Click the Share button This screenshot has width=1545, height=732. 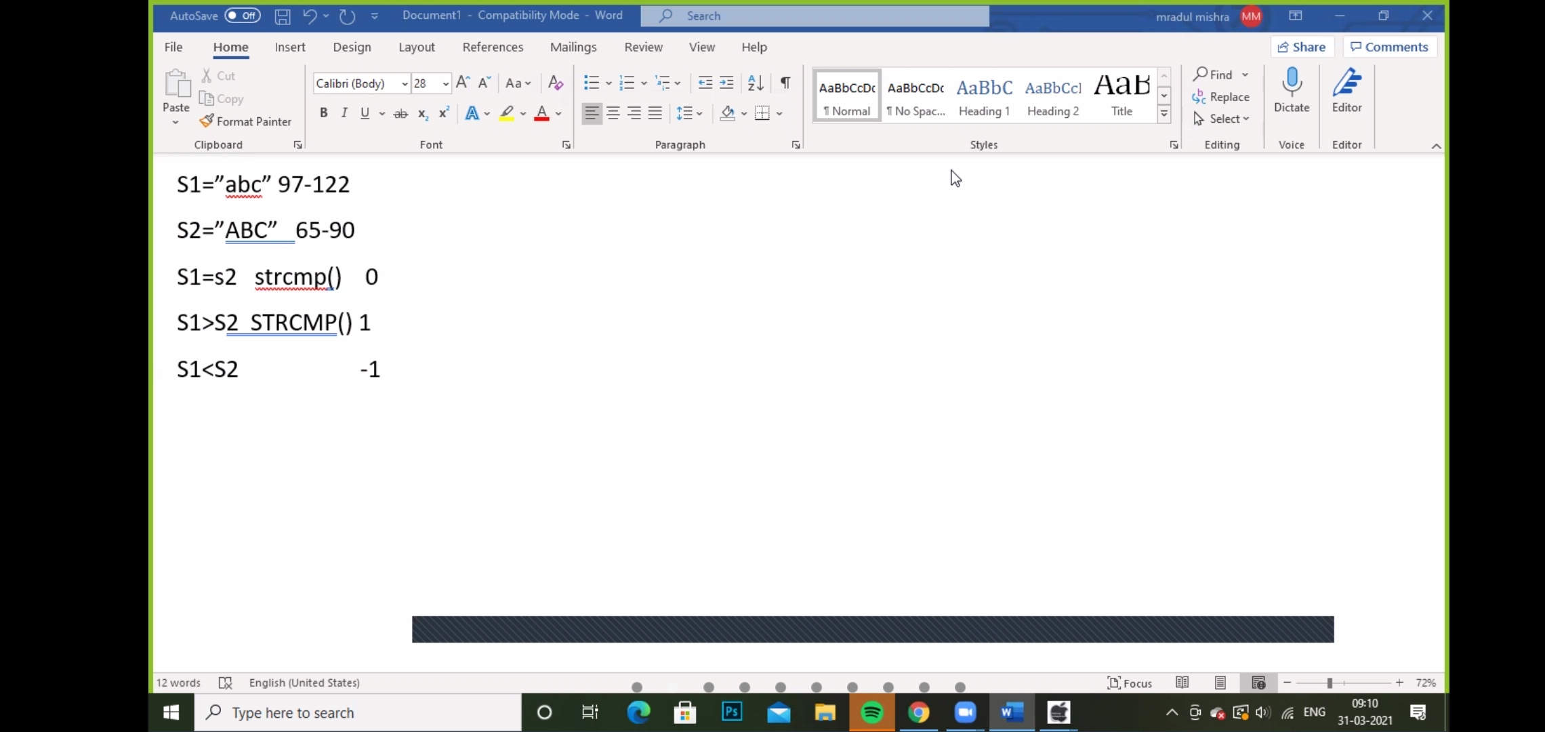point(1301,47)
